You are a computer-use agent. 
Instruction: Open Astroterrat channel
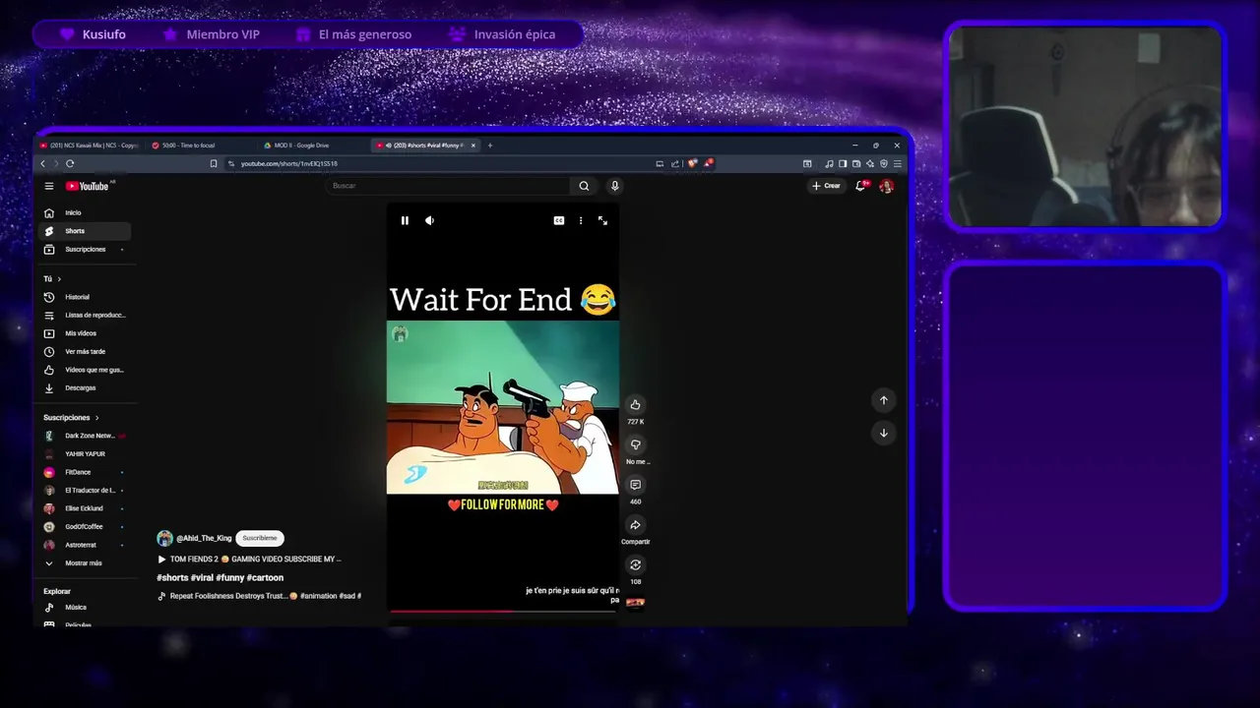click(85, 545)
